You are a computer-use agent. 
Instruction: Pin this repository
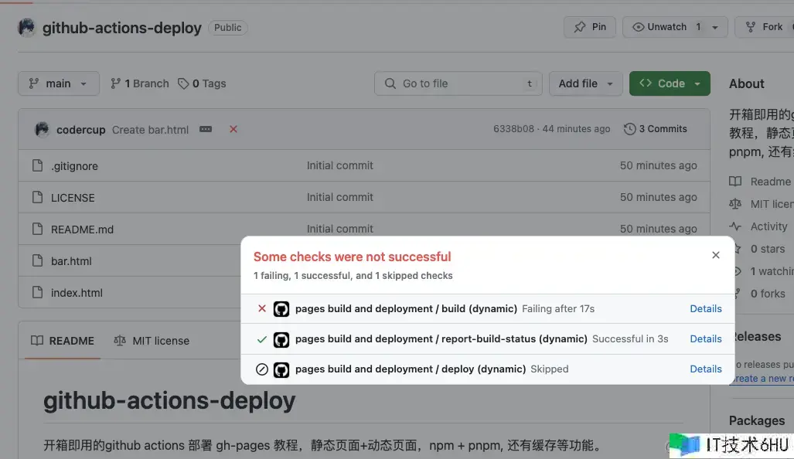coord(590,27)
